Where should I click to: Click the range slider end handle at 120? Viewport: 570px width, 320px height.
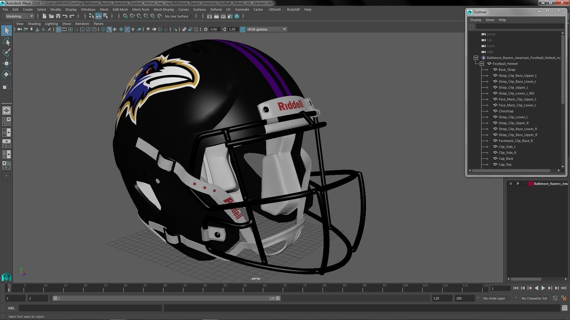click(278, 298)
